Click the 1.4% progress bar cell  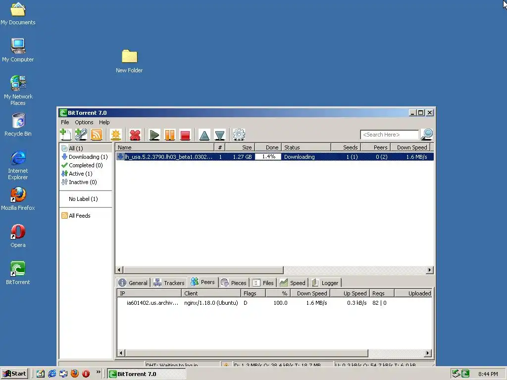(x=268, y=157)
